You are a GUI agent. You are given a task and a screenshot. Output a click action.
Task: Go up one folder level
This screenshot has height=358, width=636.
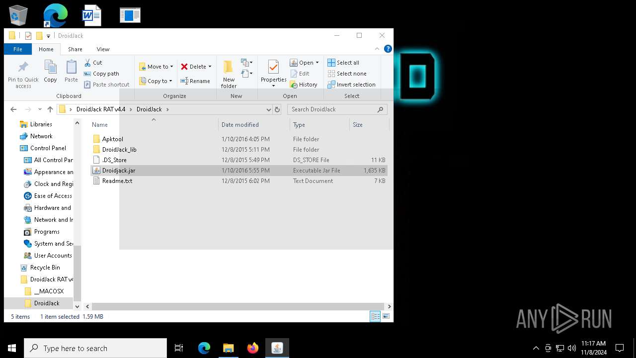coord(50,109)
